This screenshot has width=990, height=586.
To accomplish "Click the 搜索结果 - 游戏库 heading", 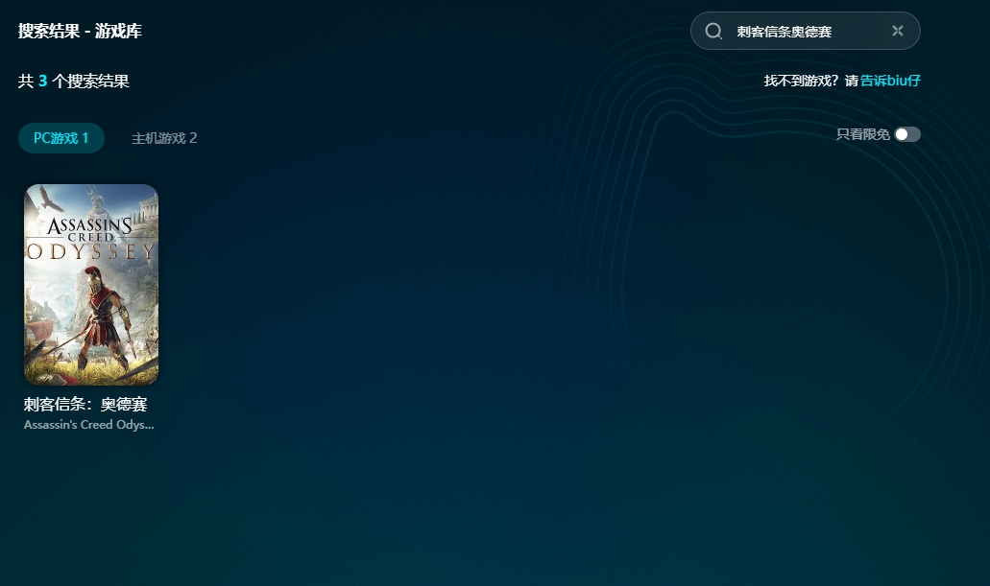I will point(80,32).
